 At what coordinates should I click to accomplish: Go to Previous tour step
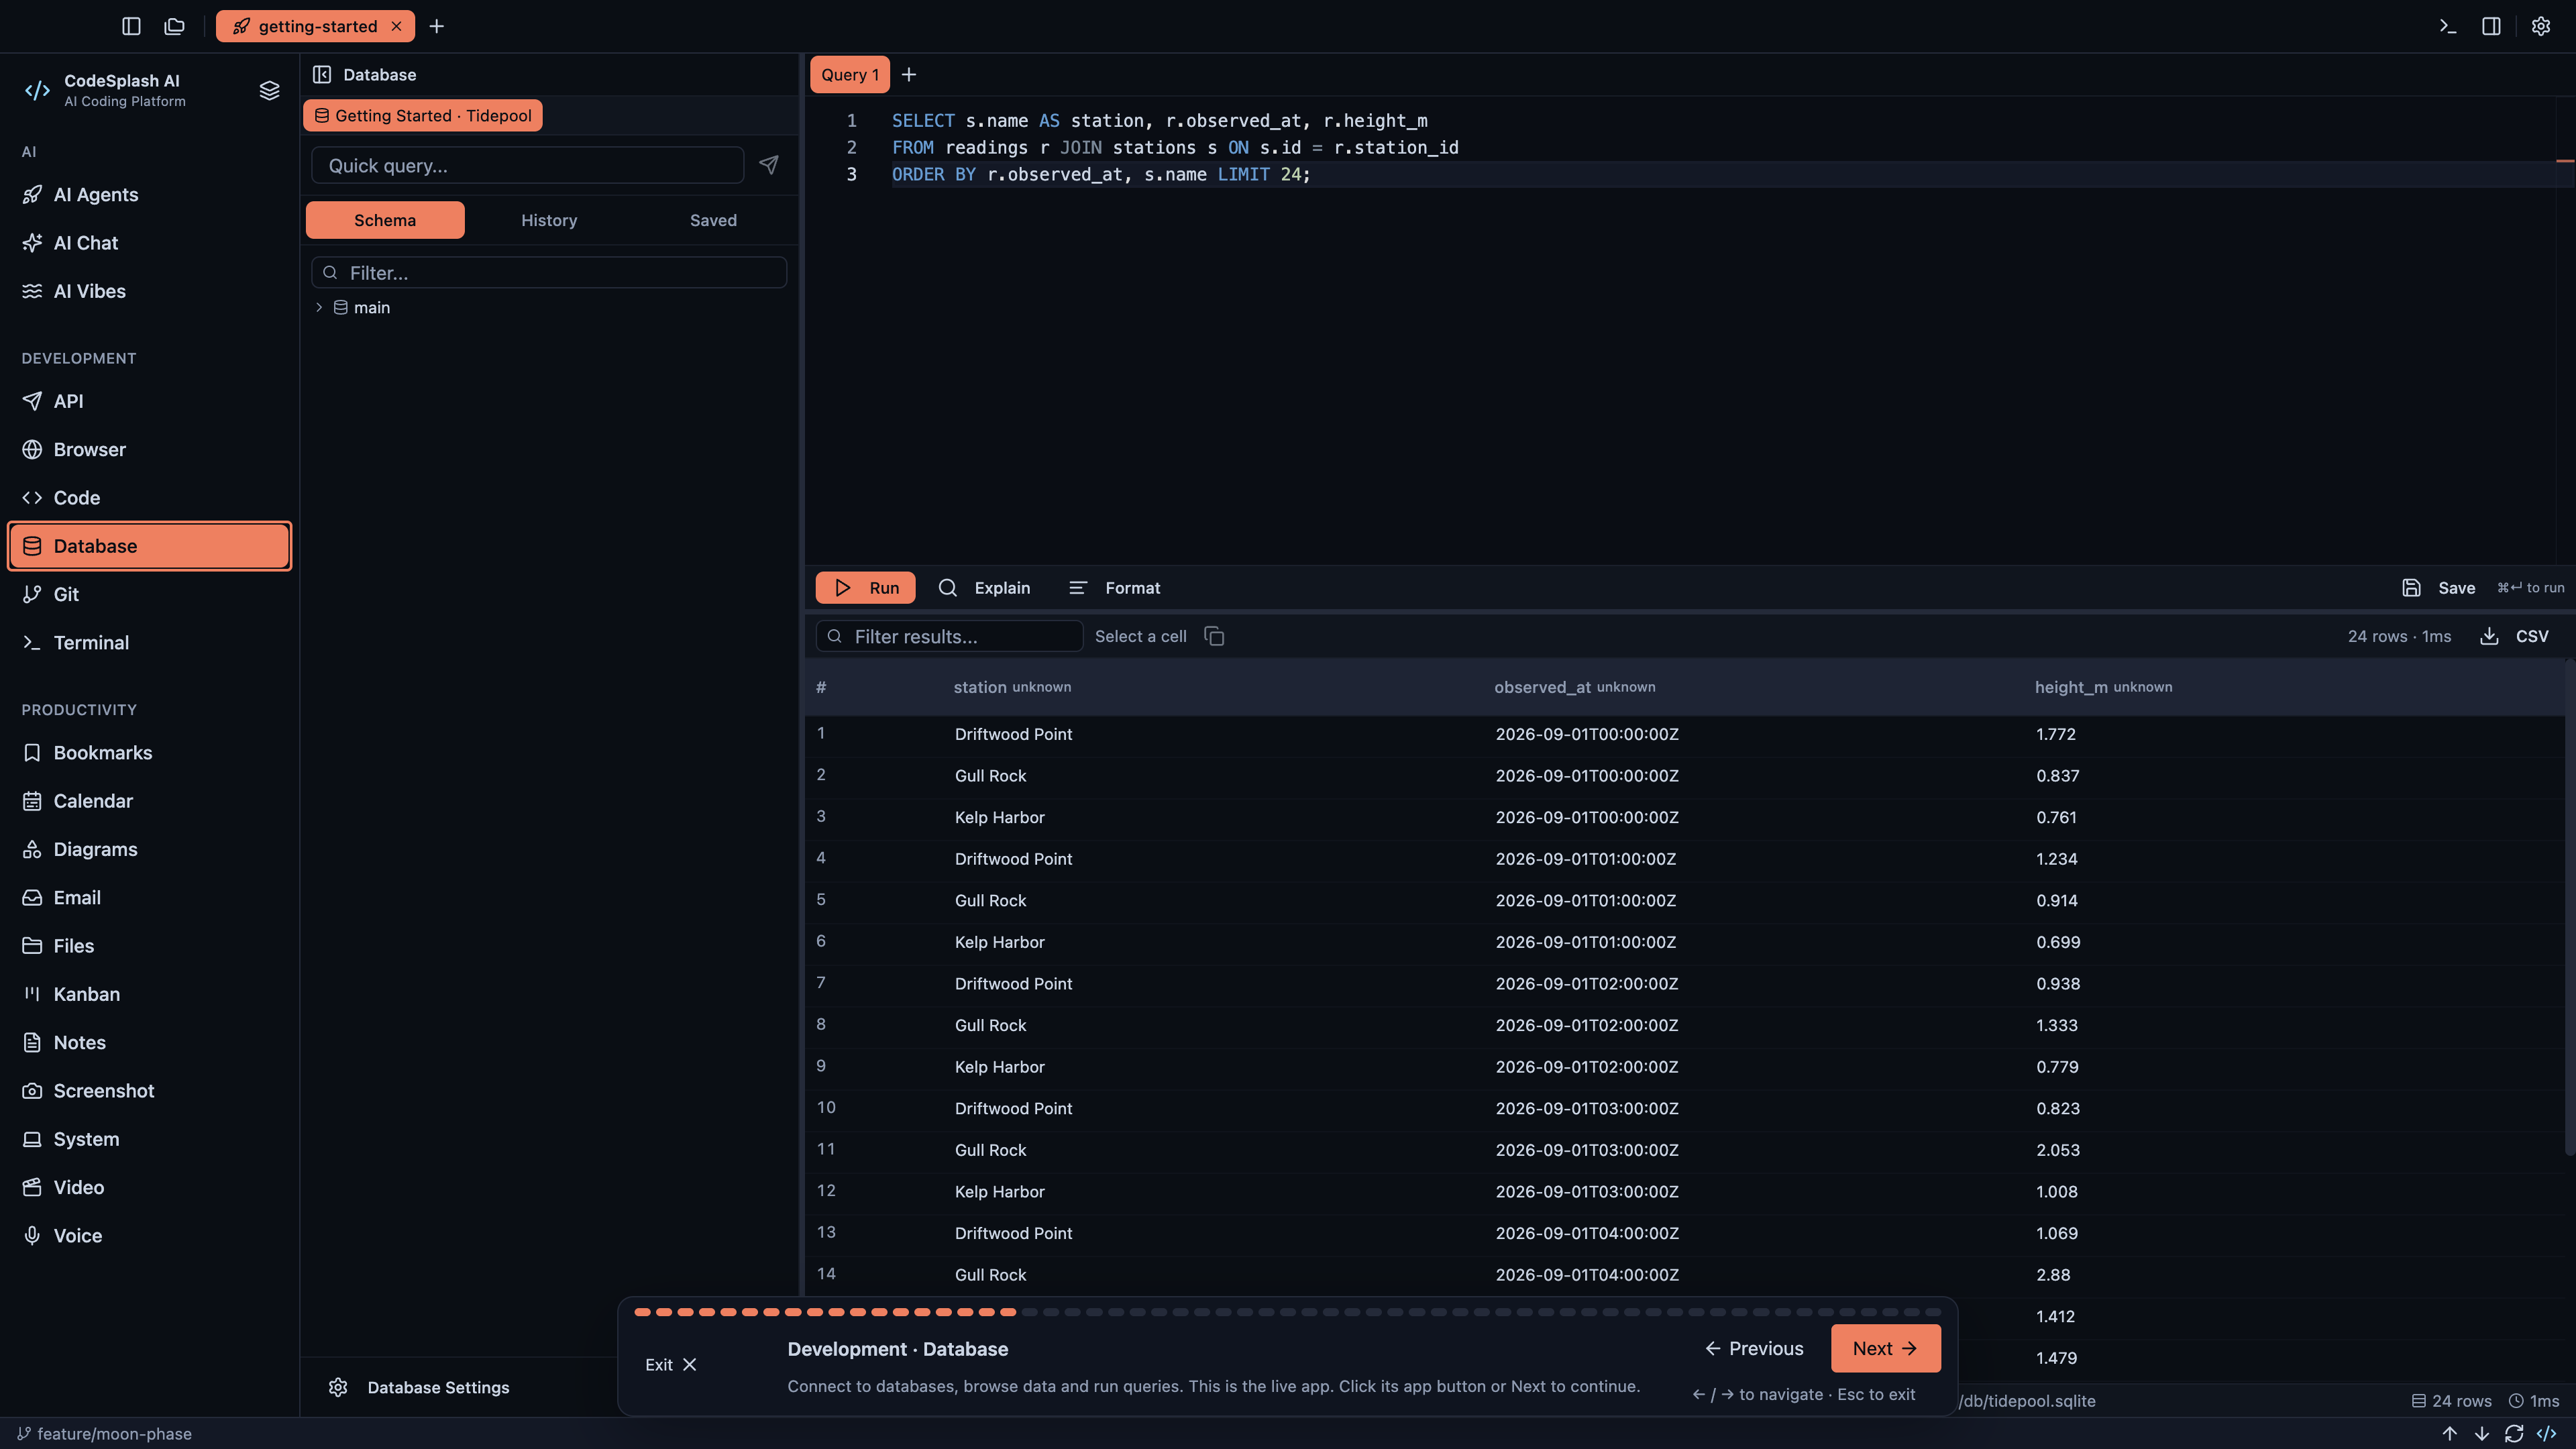pos(1754,1348)
